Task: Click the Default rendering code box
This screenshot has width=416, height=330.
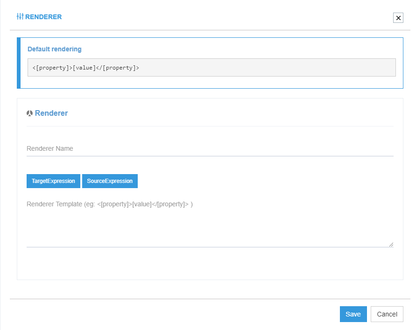Action: click(x=210, y=67)
